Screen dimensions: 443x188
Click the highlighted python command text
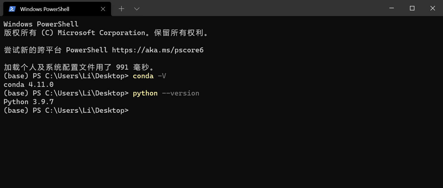145,93
